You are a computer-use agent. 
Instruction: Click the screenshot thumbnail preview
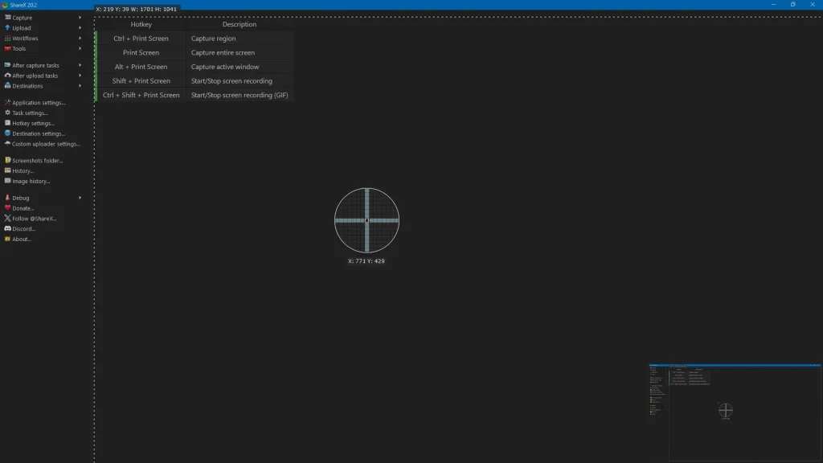tap(735, 412)
